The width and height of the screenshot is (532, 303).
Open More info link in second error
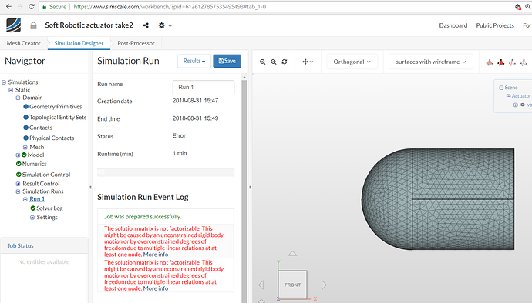(x=156, y=288)
